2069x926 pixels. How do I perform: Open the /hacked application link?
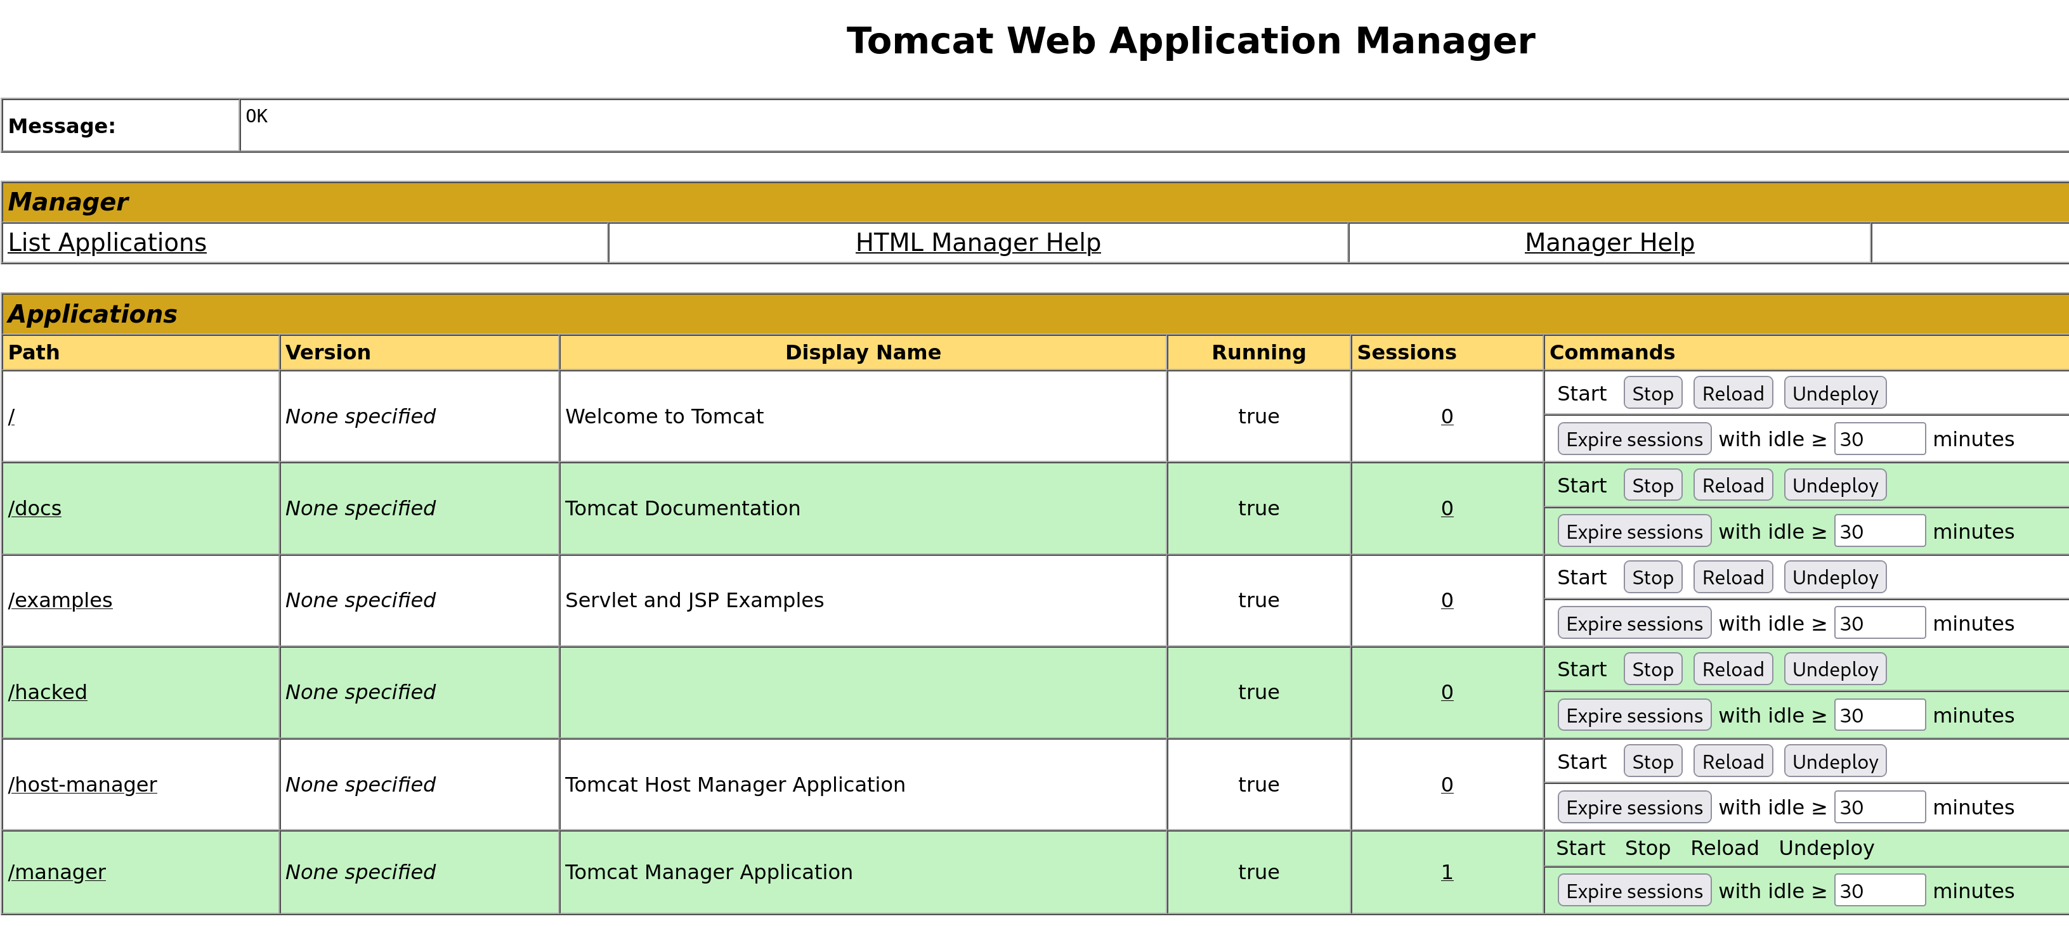pos(48,691)
